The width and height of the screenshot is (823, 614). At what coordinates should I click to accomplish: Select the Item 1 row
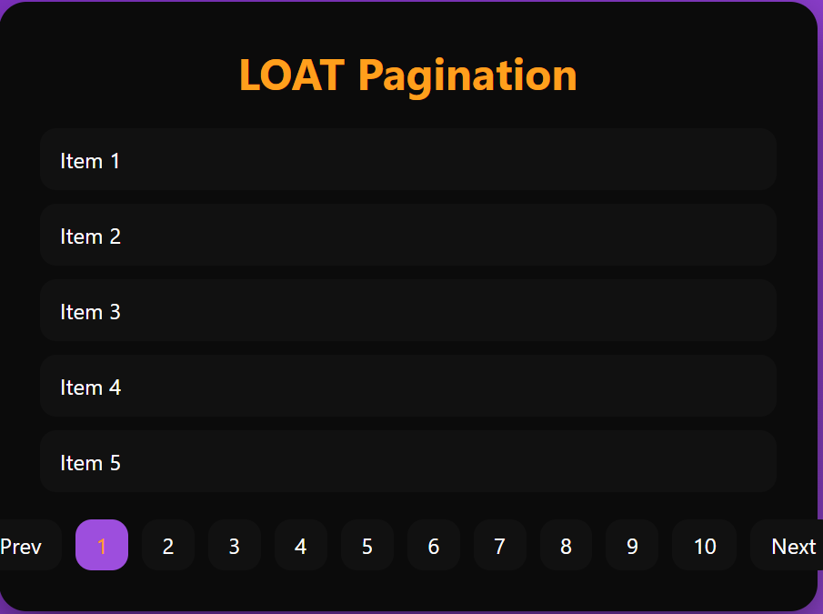[x=407, y=160]
